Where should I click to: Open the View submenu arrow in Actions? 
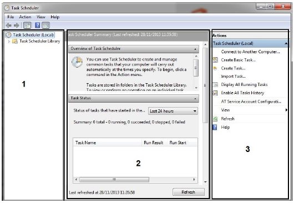point(286,110)
